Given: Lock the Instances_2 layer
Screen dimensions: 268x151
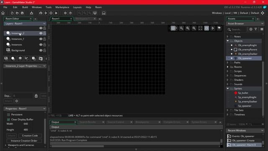Looking at the screenshot, I should [45, 33].
